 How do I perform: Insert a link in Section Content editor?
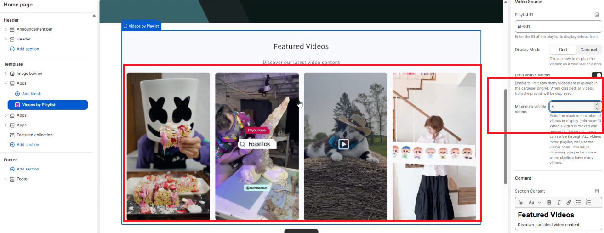coord(569,202)
